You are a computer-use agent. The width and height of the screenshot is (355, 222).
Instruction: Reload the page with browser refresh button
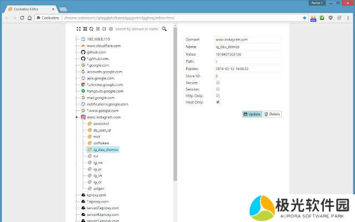(x=22, y=18)
